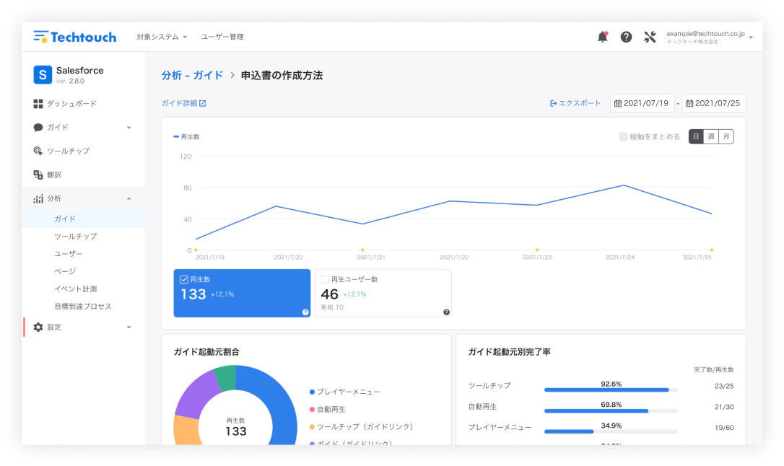Select ツールチップ under the 分析 submenu

75,237
